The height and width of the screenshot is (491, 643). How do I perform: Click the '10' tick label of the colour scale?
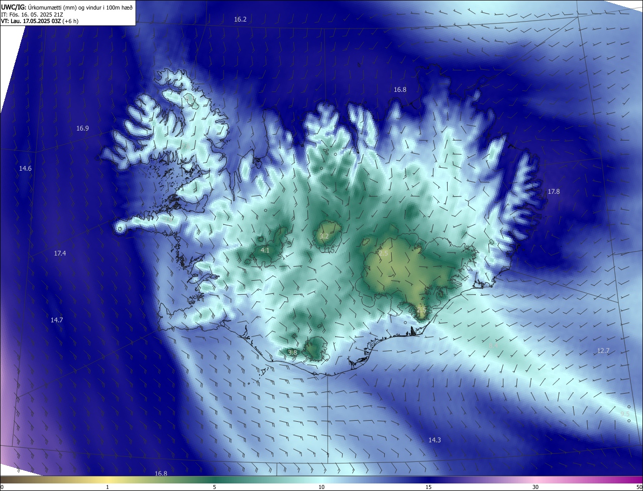(x=321, y=487)
